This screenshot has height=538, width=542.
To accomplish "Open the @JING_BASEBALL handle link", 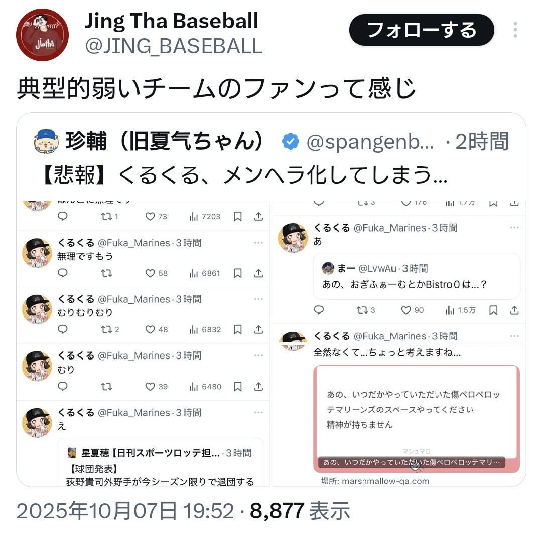I will (174, 46).
